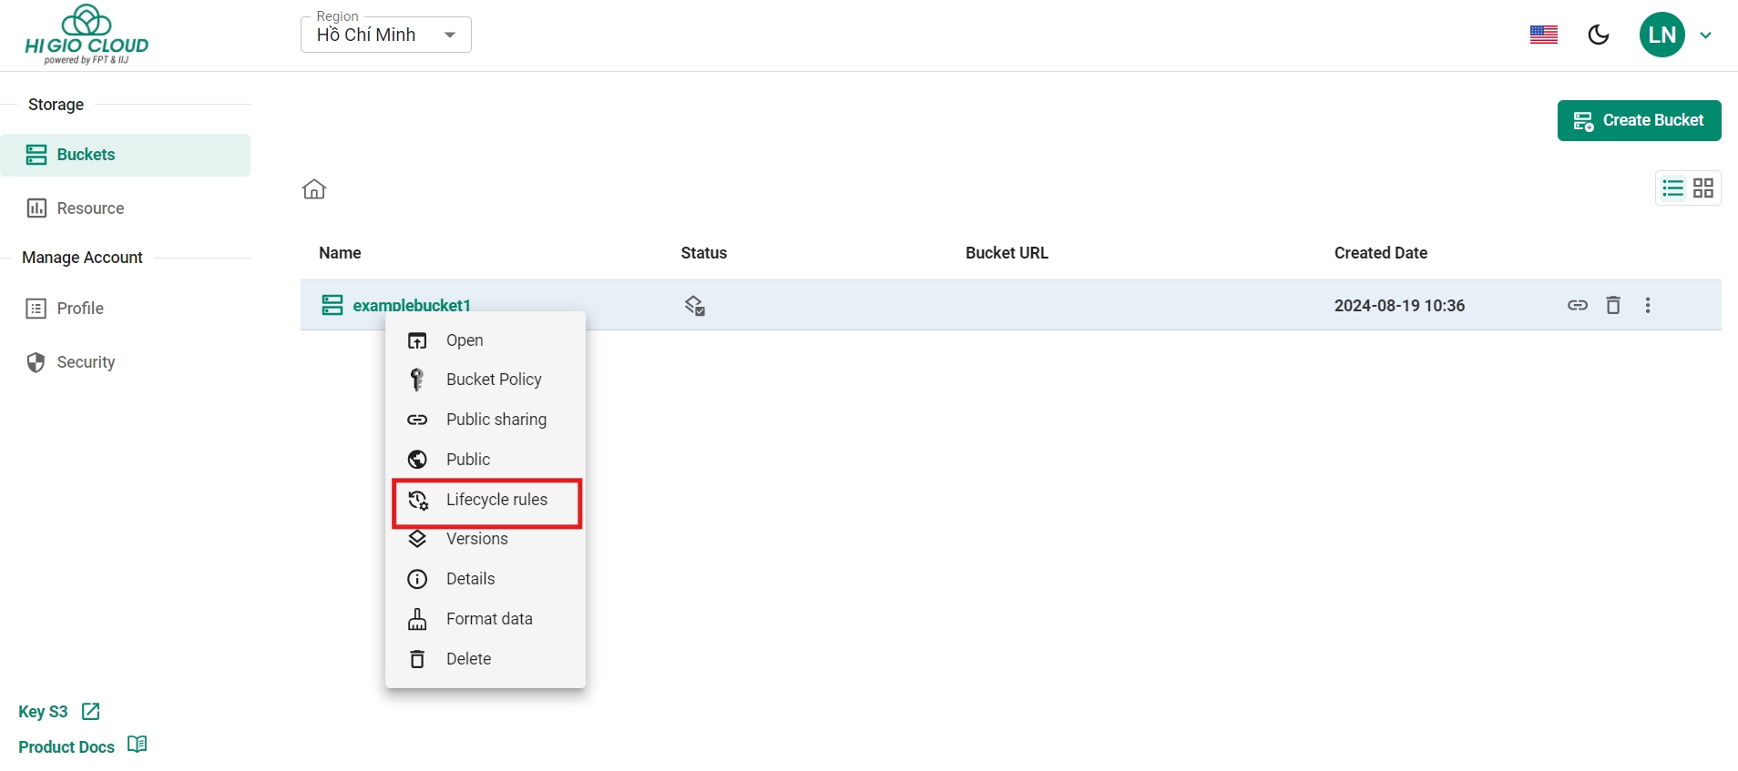Image resolution: width=1738 pixels, height=771 pixels.
Task: Switch to grid view layout
Action: [x=1703, y=188]
